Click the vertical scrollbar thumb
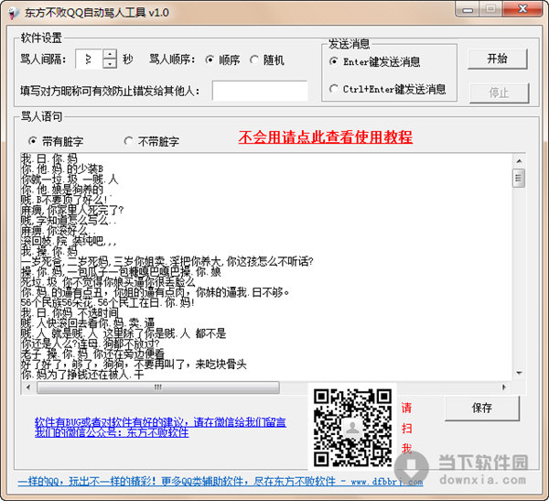This screenshot has width=549, height=501. [x=519, y=178]
